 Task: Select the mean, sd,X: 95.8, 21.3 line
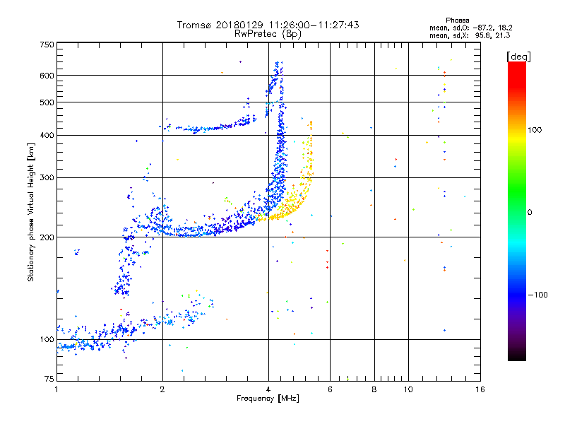[x=470, y=36]
